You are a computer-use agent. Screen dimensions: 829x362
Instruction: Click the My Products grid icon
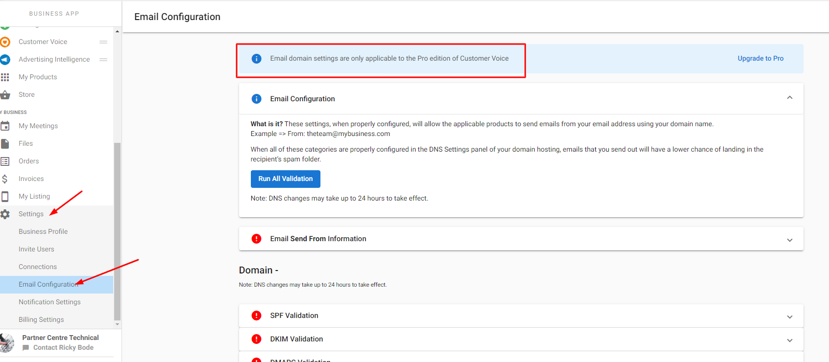(x=5, y=77)
